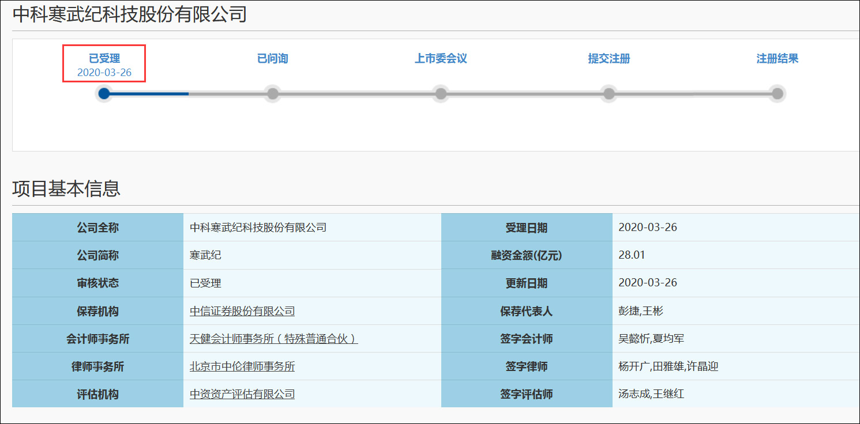860x424 pixels.
Task: Select the company full name value cell
Action: tap(312, 228)
